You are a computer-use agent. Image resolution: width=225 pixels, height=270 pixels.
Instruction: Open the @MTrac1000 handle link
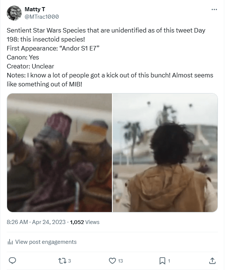41,17
